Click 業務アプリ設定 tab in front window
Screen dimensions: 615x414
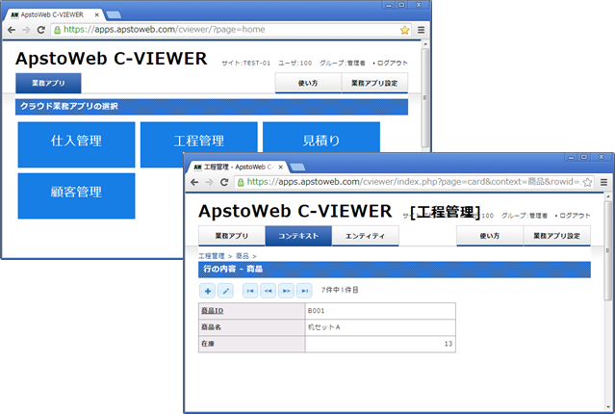point(557,236)
